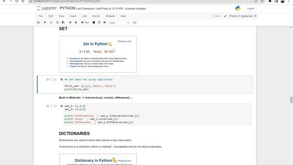Click the kernel idle circle indicator
This screenshot has width=293, height=165.
tap(255, 16)
